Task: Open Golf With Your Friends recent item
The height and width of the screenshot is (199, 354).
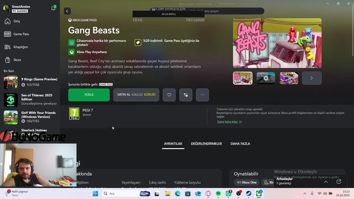Action: click(x=30, y=117)
